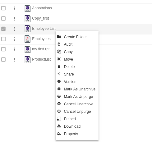Click the Employees PDF file thumbnail
This screenshot has height=142, width=152.
pos(27,39)
